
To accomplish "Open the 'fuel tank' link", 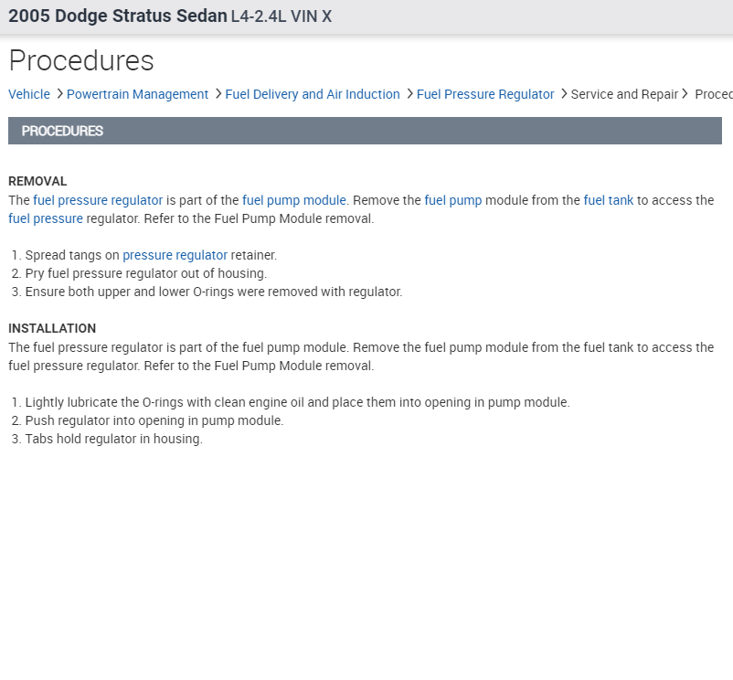I will pos(608,200).
